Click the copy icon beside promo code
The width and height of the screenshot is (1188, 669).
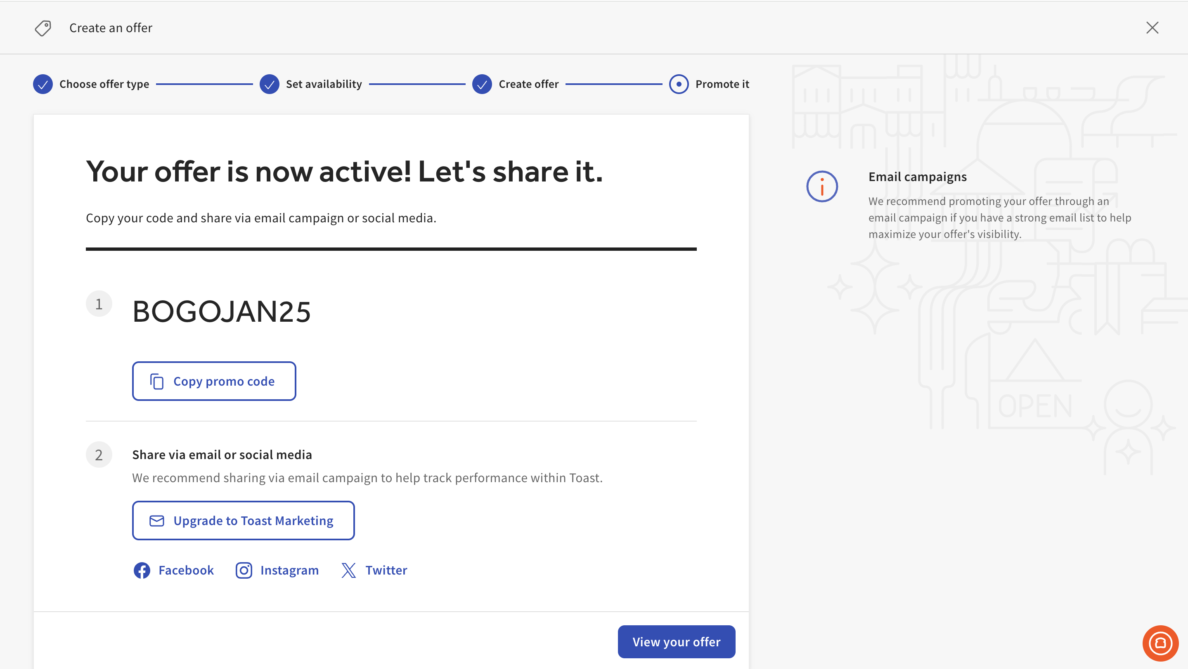157,382
